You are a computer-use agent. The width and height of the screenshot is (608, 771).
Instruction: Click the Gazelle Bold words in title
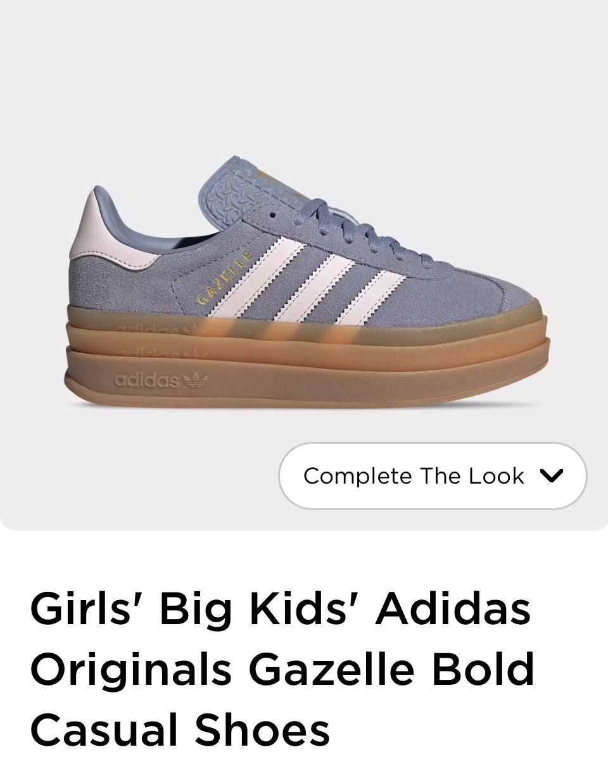(x=392, y=668)
